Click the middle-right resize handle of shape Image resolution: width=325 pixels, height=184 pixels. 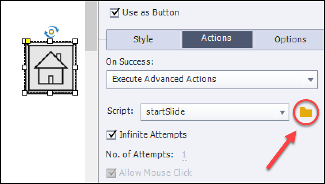click(75, 67)
